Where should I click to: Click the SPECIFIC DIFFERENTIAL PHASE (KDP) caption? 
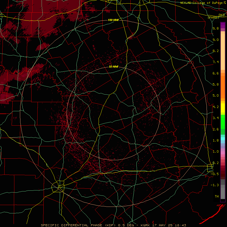coord(79,225)
